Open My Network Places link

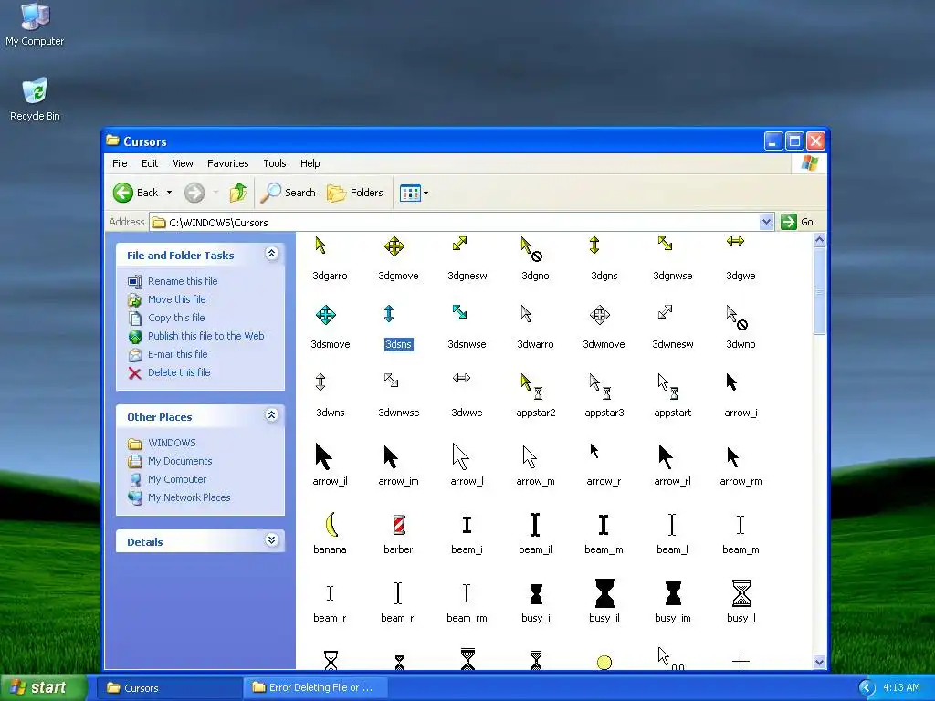(189, 497)
